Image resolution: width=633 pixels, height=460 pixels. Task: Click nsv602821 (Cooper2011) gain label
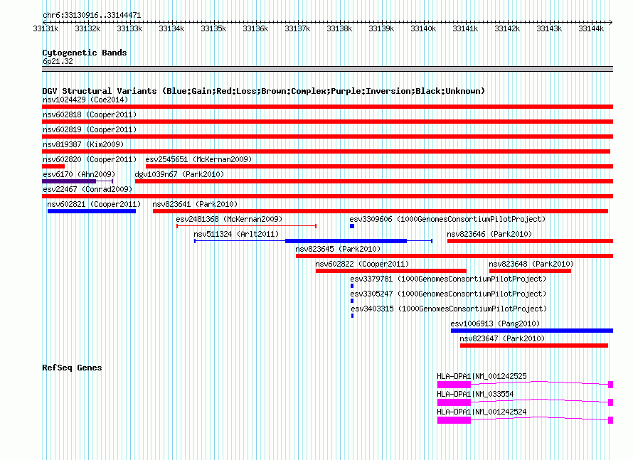[94, 204]
